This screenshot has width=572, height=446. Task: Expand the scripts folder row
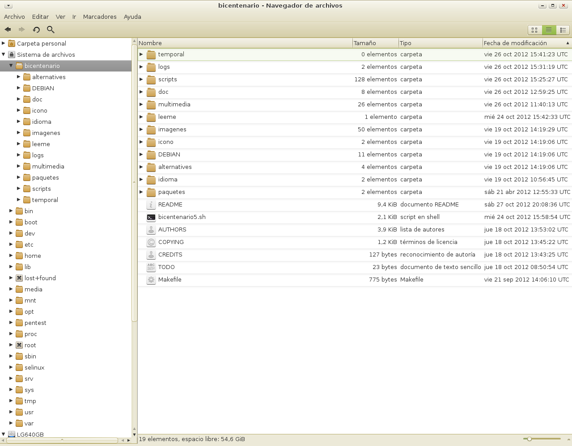141,80
